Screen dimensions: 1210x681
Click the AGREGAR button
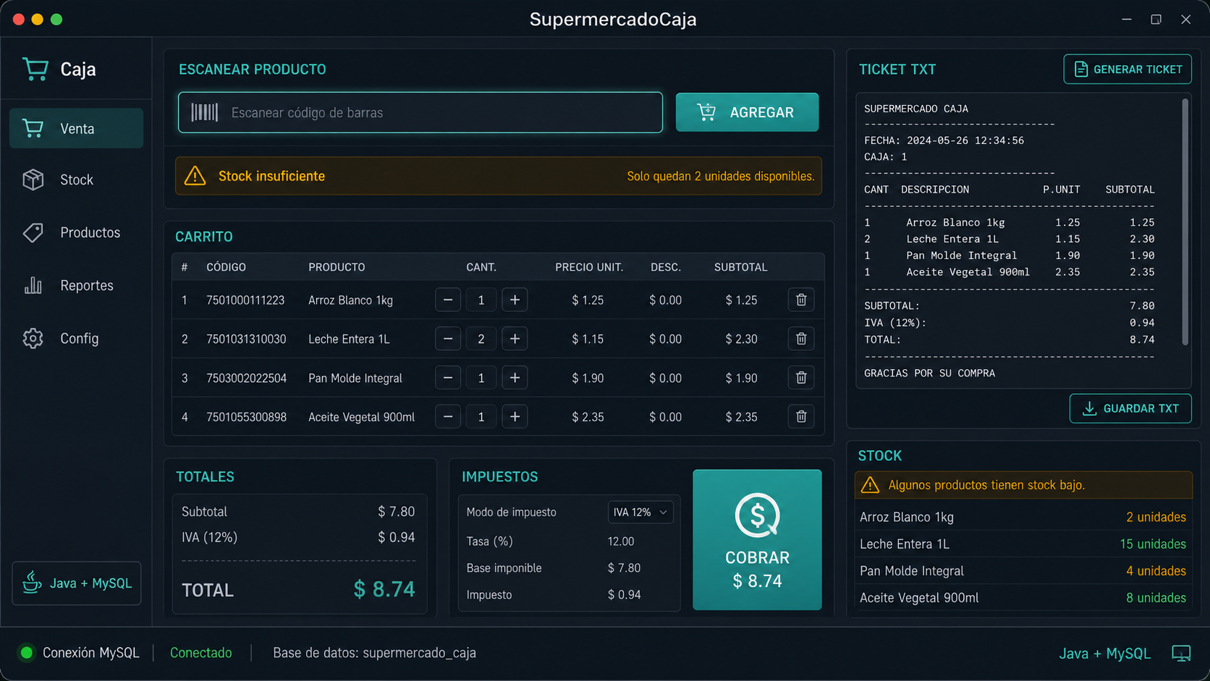[x=747, y=112]
